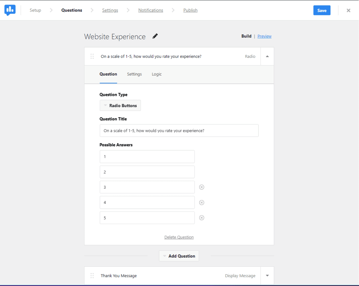This screenshot has height=286, width=359.
Task: Click the Delete Question link
Action: (179, 237)
